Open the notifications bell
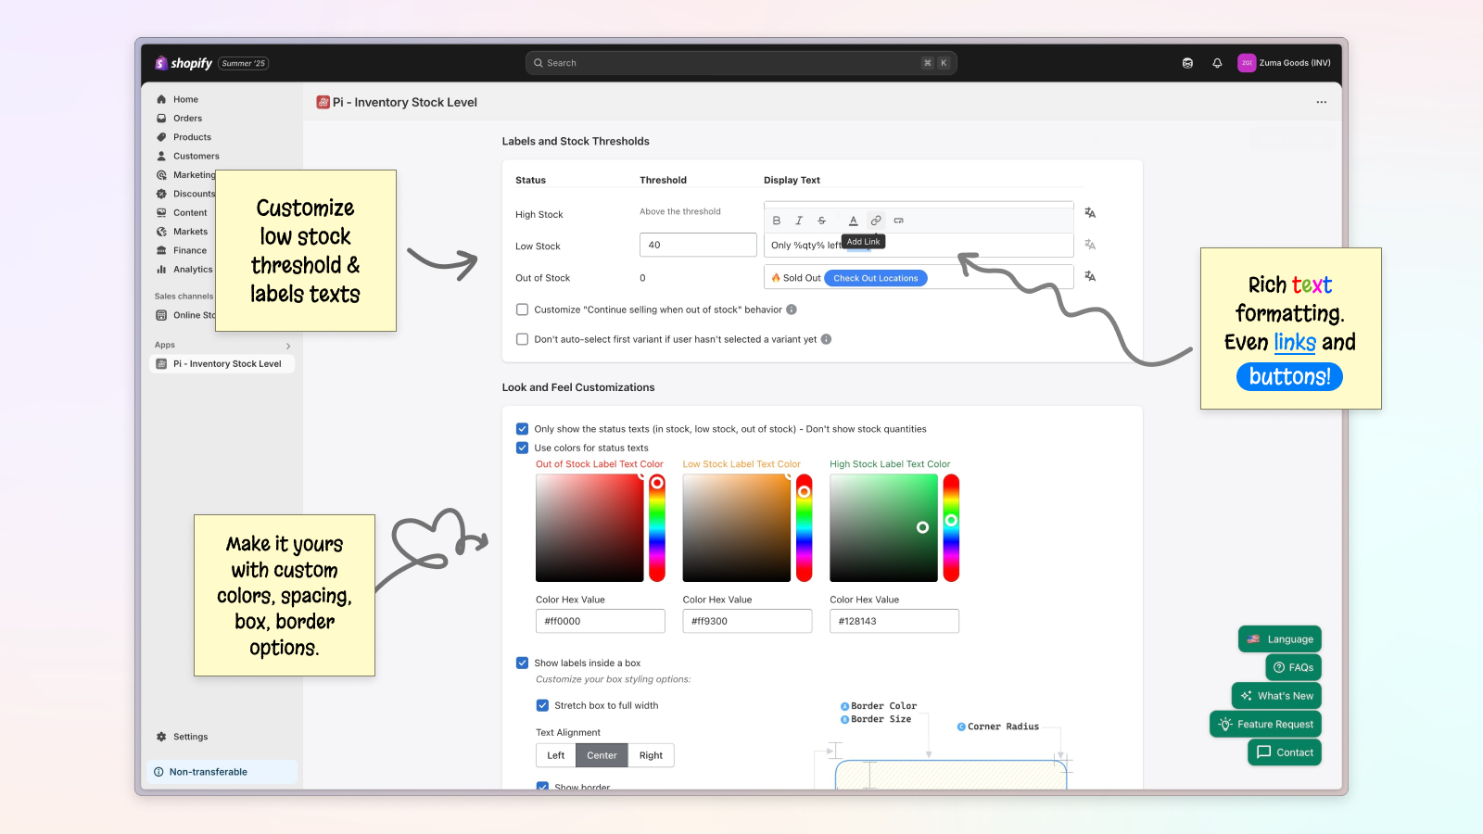Screen dimensions: 1483x834 click(x=1217, y=63)
